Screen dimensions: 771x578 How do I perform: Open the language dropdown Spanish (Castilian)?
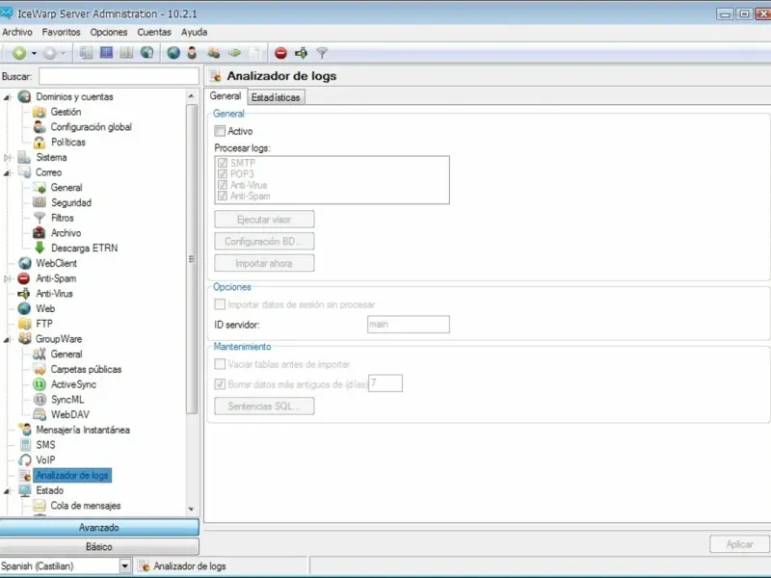(125, 566)
